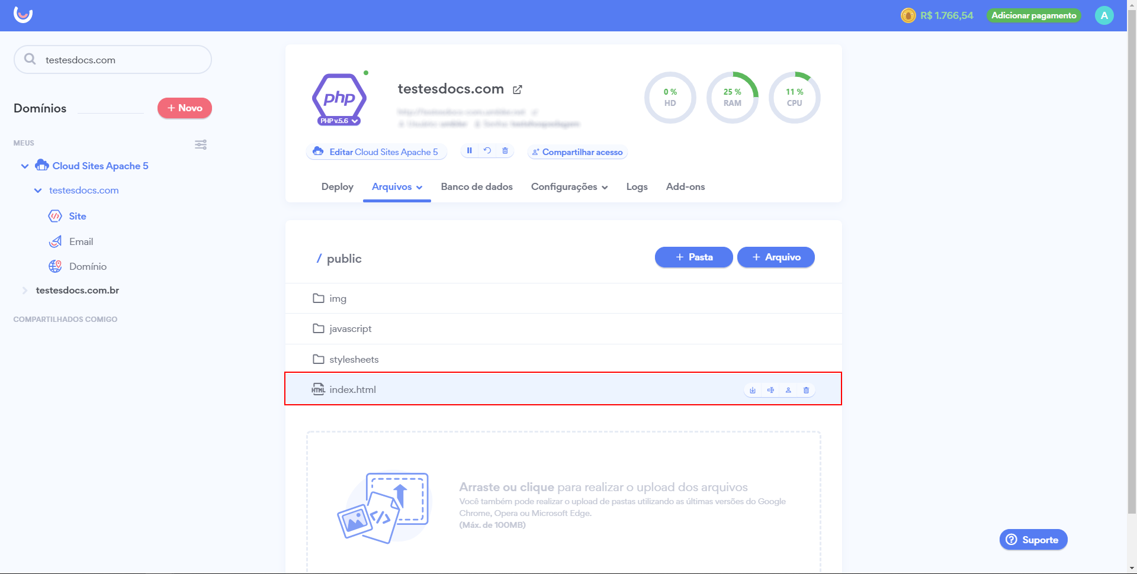1137x574 pixels.
Task: Open testesdocs.com via external link icon
Action: pyautogui.click(x=518, y=89)
